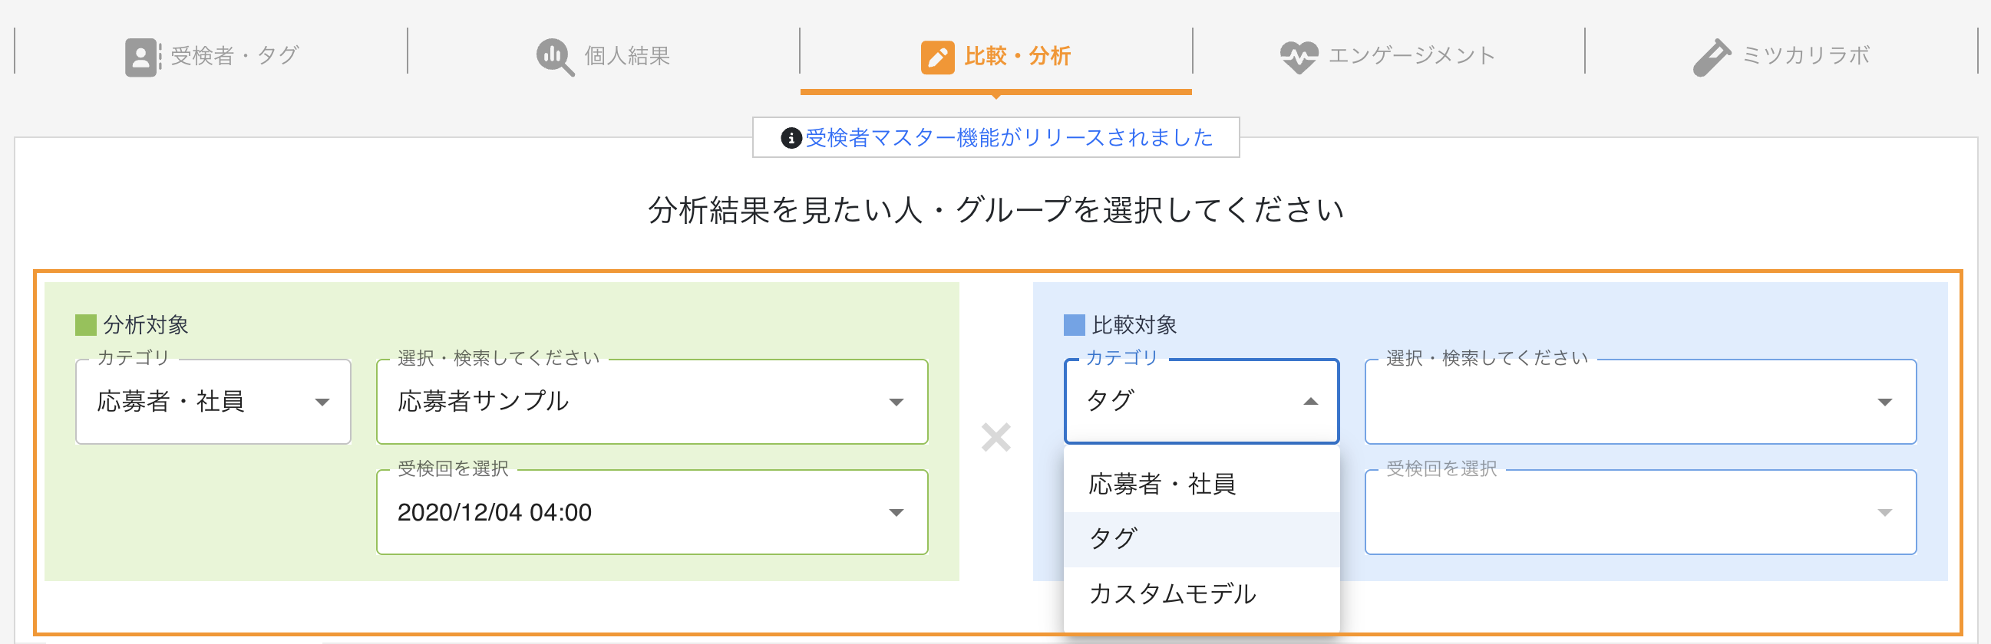Screen dimensions: 1991x644
Task: Open the 分析対象 カテゴリ dropdown showing 応募者・社員
Action: [213, 402]
